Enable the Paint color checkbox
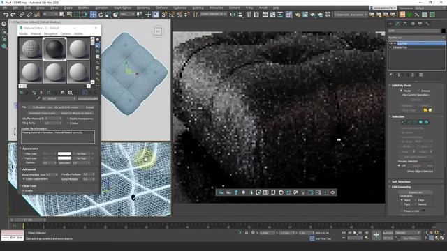The image size is (447, 251). (24, 158)
